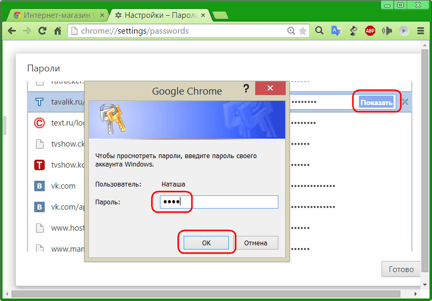This screenshot has width=432, height=301.
Task: Close the Интернет-магазин tab
Action: click(102, 15)
